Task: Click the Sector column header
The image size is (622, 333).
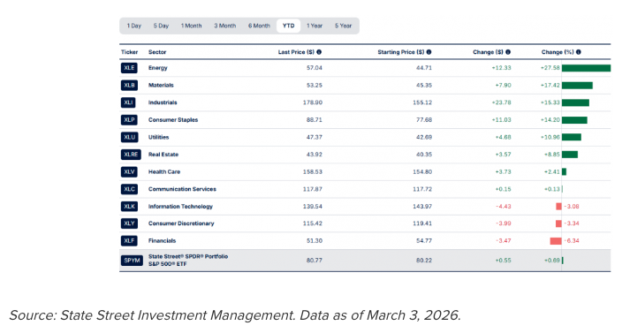Action: point(157,52)
